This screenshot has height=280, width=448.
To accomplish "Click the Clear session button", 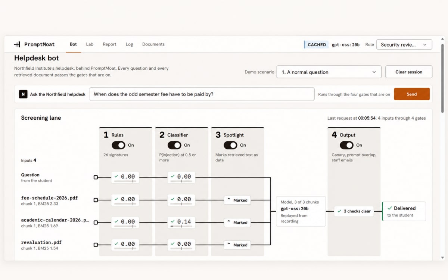I will click(x=409, y=72).
